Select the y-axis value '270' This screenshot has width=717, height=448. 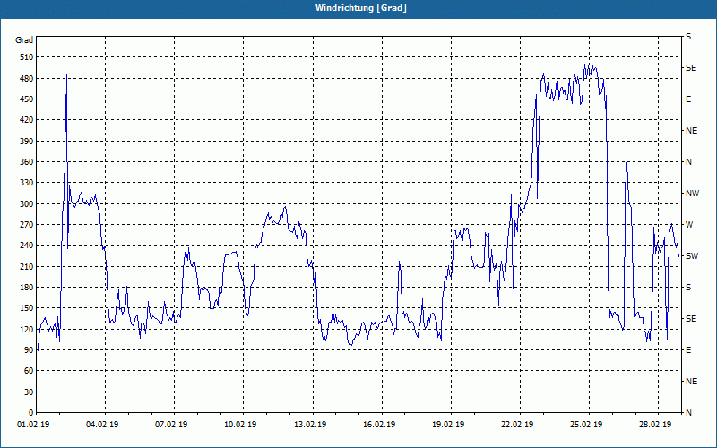(x=27, y=225)
